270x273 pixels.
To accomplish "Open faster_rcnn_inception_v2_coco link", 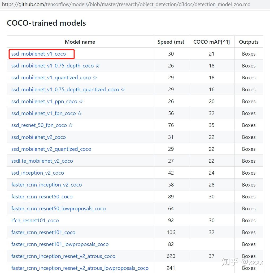I will click(x=47, y=185).
